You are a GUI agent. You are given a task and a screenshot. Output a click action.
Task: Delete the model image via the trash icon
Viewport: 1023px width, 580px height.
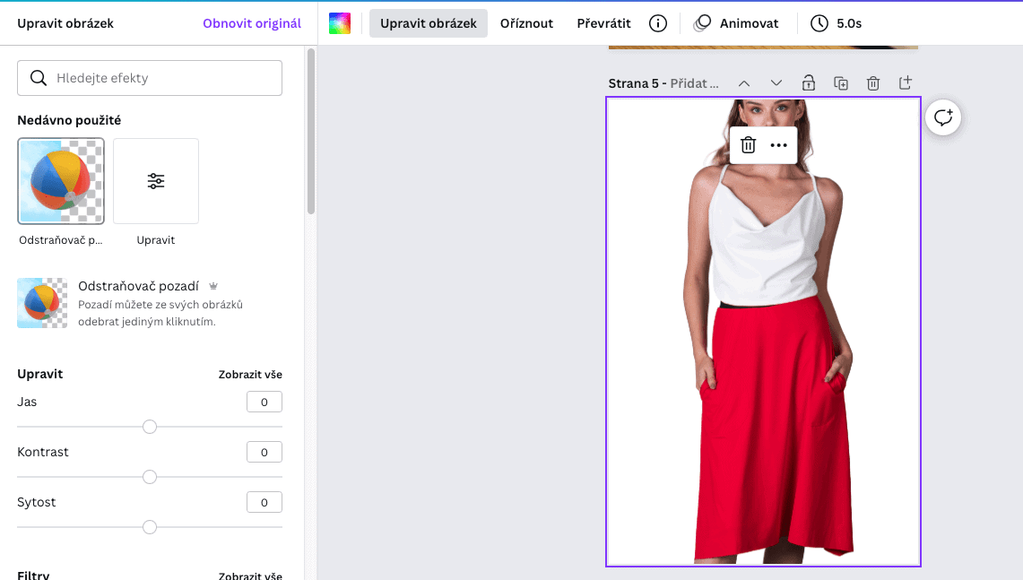(x=747, y=144)
